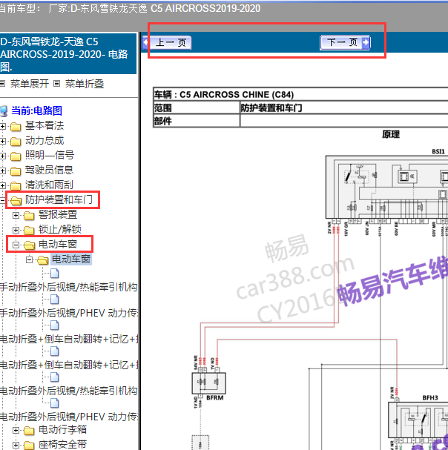Click the 防护装置和车门 cell in header table
Image resolution: width=448 pixels, height=450 pixels.
343,108
